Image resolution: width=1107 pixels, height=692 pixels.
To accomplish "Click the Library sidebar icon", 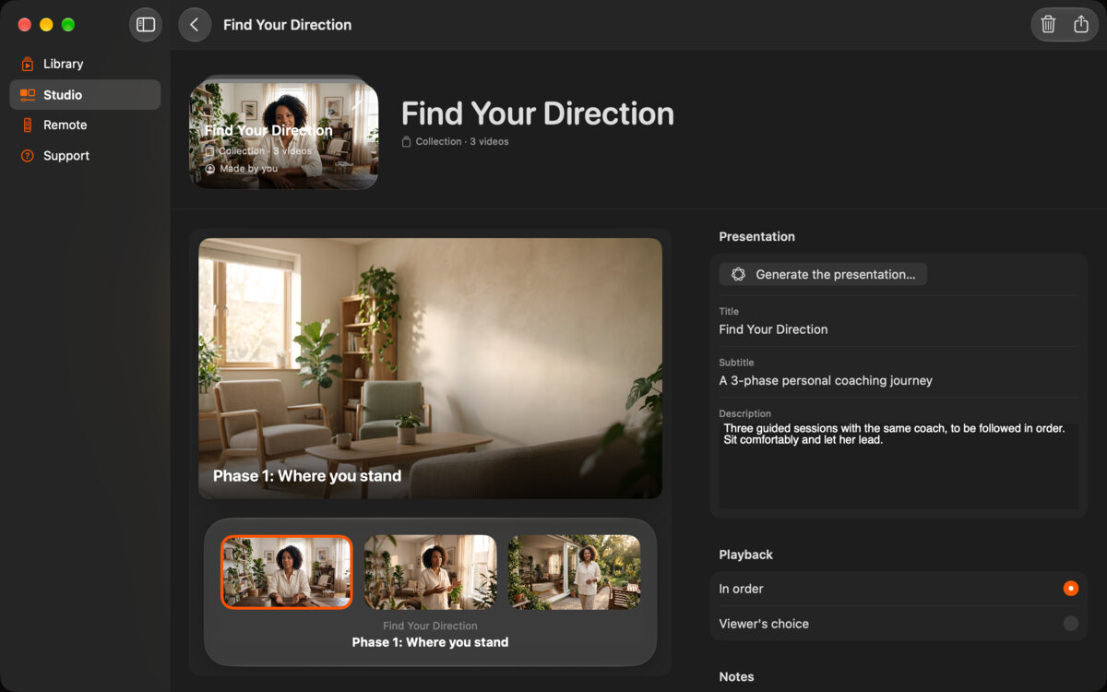I will click(28, 64).
